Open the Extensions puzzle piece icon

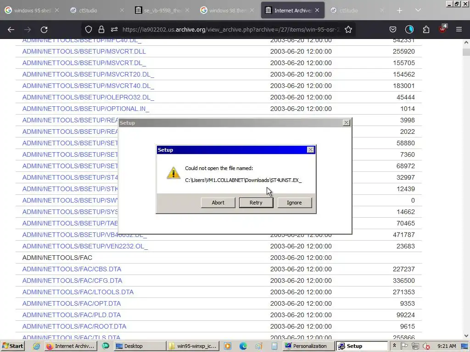[426, 30]
